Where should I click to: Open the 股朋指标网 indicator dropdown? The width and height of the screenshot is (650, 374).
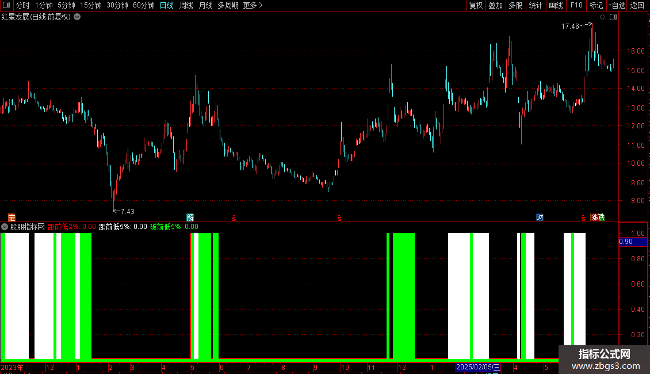pos(5,227)
